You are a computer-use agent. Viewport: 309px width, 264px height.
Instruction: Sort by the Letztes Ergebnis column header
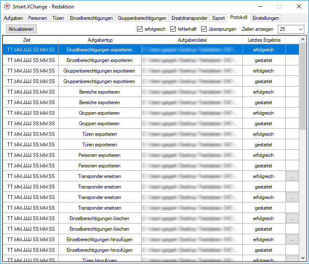tap(264, 40)
